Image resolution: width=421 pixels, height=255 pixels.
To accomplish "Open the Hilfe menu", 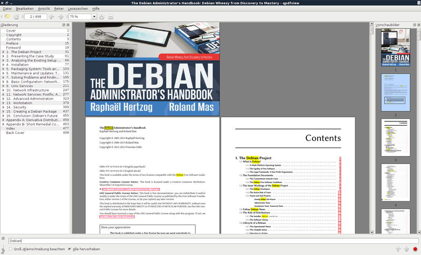I will click(x=96, y=8).
